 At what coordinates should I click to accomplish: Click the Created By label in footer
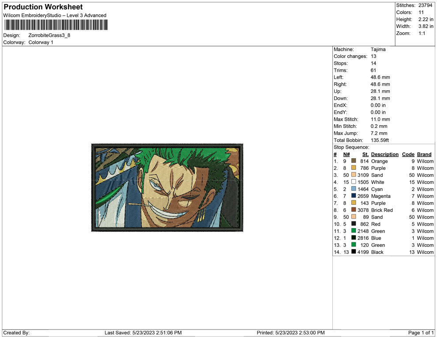pos(16,333)
